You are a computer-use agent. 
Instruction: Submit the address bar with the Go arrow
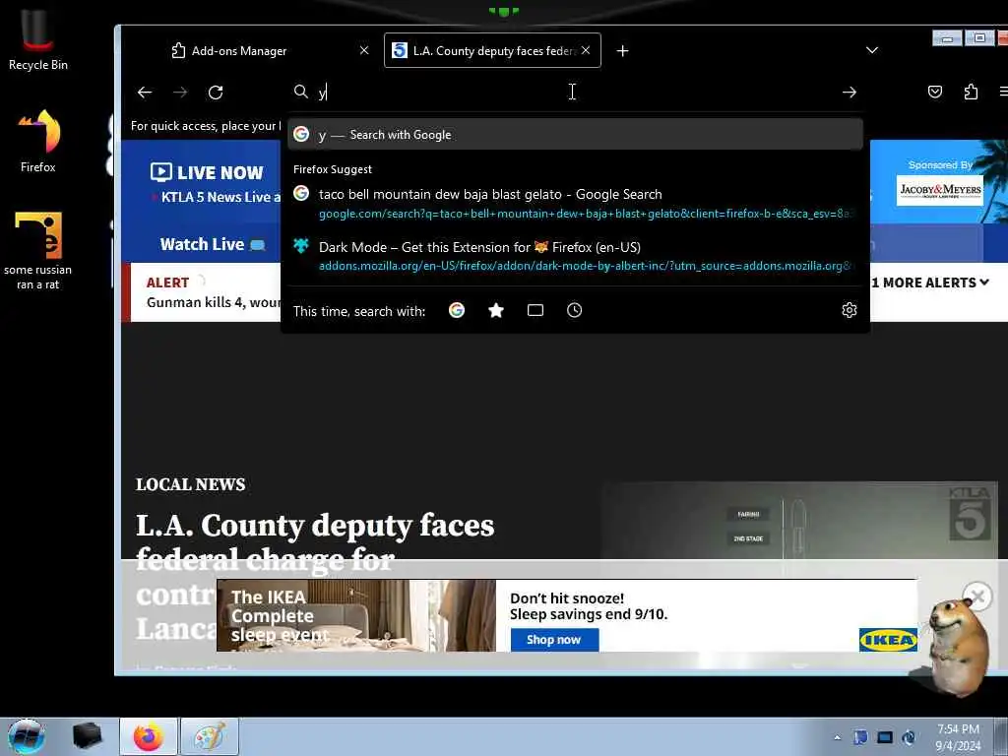tap(850, 93)
